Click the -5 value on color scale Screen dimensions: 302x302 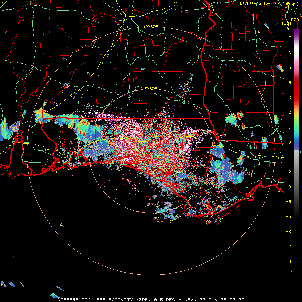(288, 217)
